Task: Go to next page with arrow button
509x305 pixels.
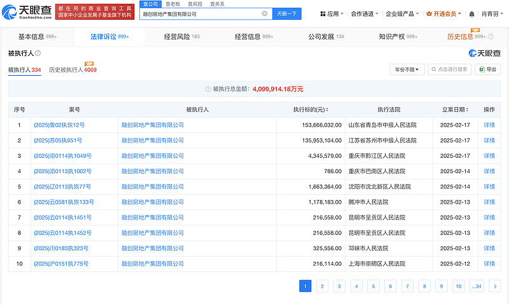Action: point(494,286)
